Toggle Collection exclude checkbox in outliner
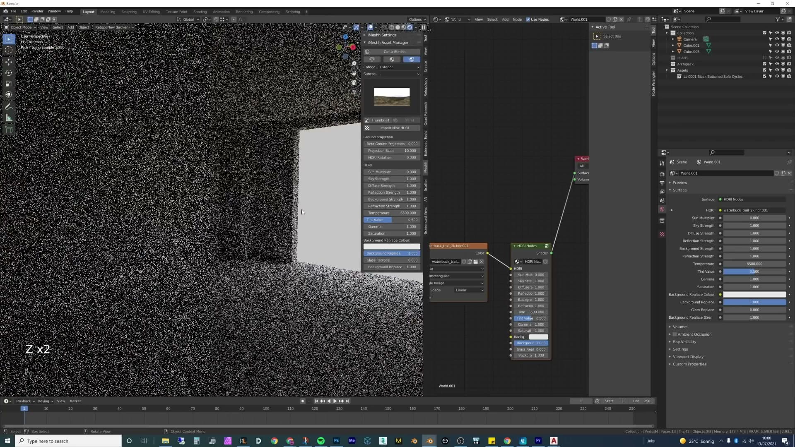Viewport: 795px width, 447px height. point(765,33)
